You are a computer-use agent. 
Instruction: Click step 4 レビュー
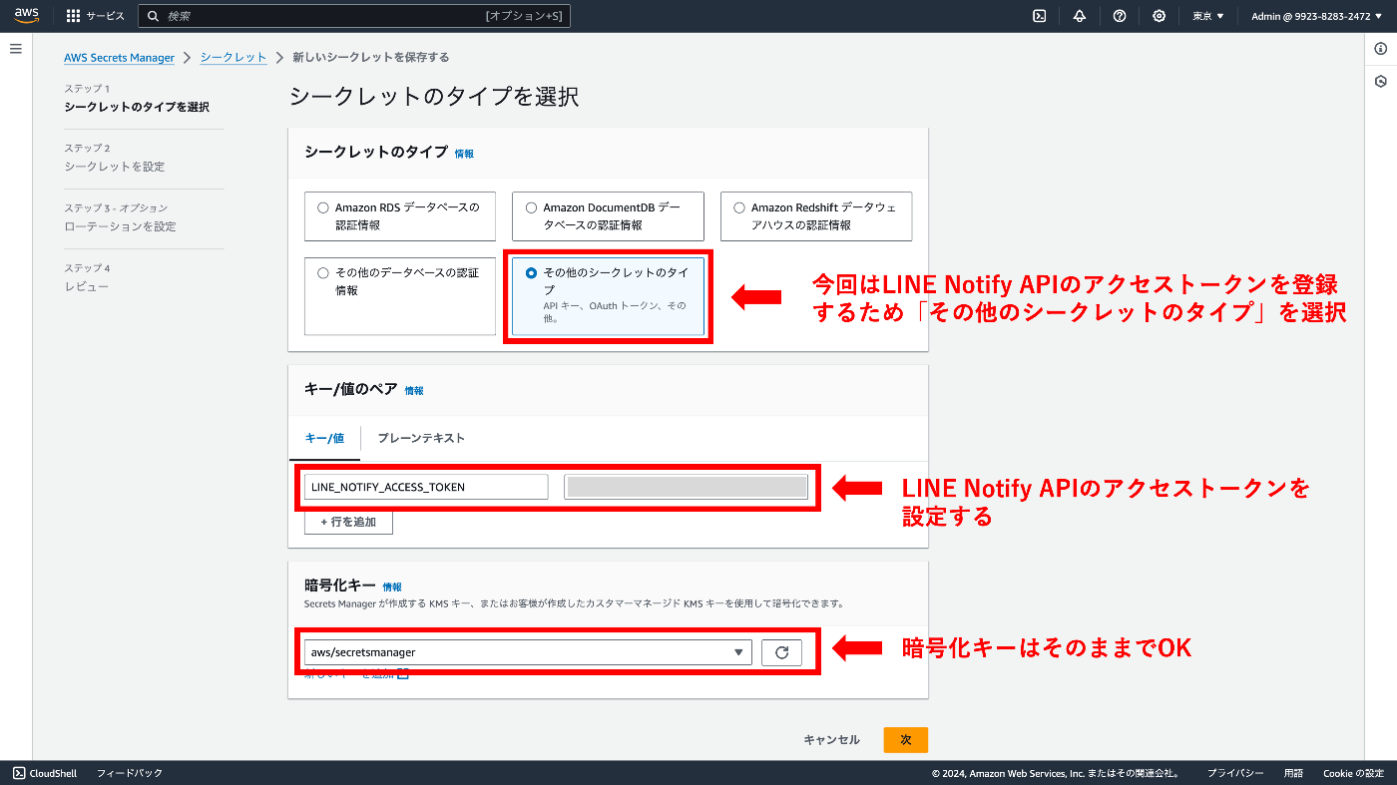tap(87, 286)
